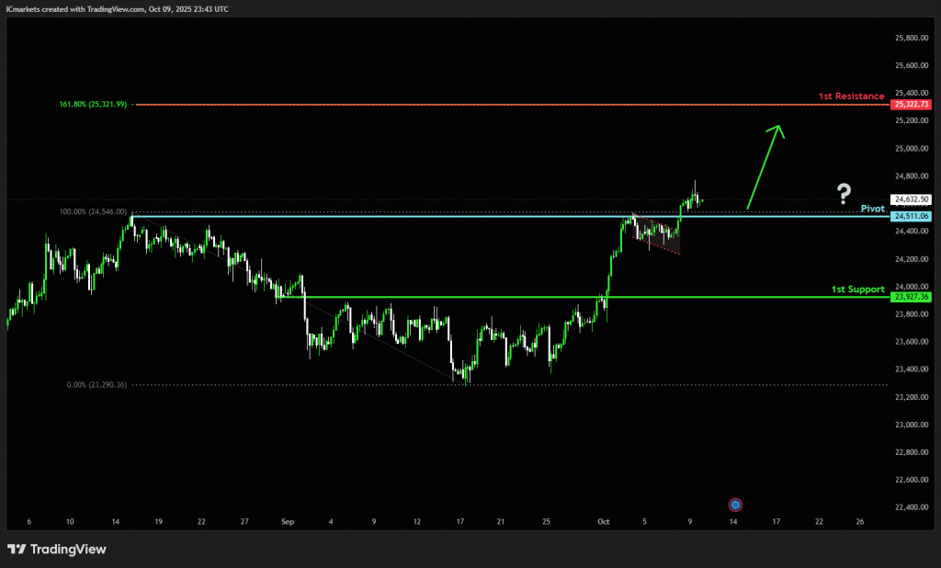Select the red-dashed flag pattern drawing
The width and height of the screenshot is (941, 568).
(x=656, y=235)
